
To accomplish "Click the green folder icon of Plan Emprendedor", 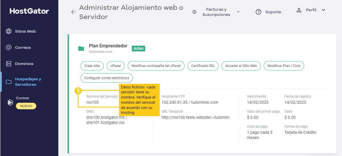I will 81,49.
